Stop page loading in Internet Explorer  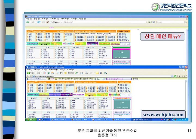(x=45, y=73)
